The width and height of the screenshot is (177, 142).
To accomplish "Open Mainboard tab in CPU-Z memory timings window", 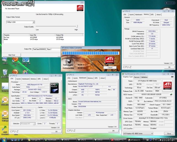I will pyautogui.click(x=139, y=14).
